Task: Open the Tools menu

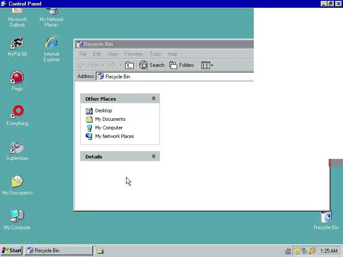Action: [155, 54]
